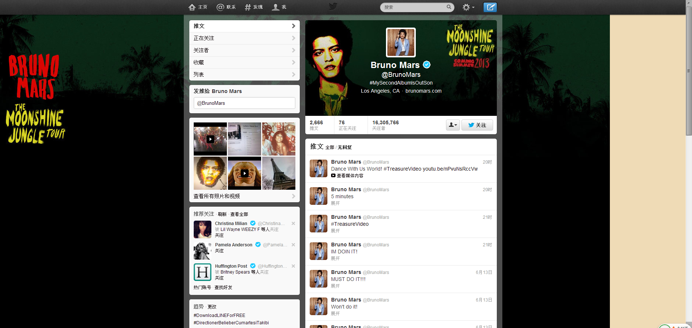The height and width of the screenshot is (328, 692).
Task: View the 16,305,766 关注者 count
Action: (386, 125)
